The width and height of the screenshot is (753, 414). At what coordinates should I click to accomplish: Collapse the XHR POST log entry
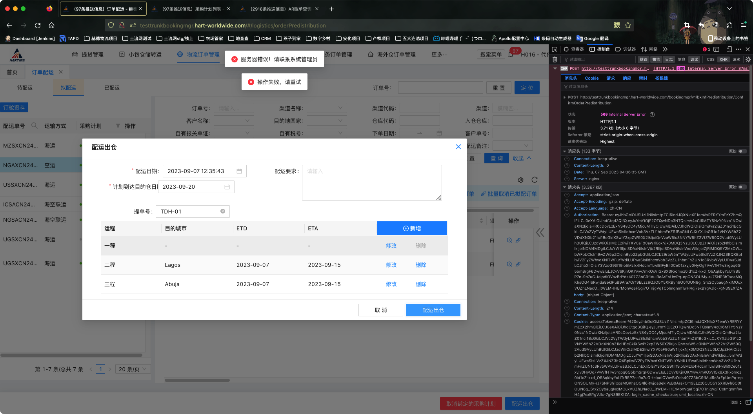[555, 68]
